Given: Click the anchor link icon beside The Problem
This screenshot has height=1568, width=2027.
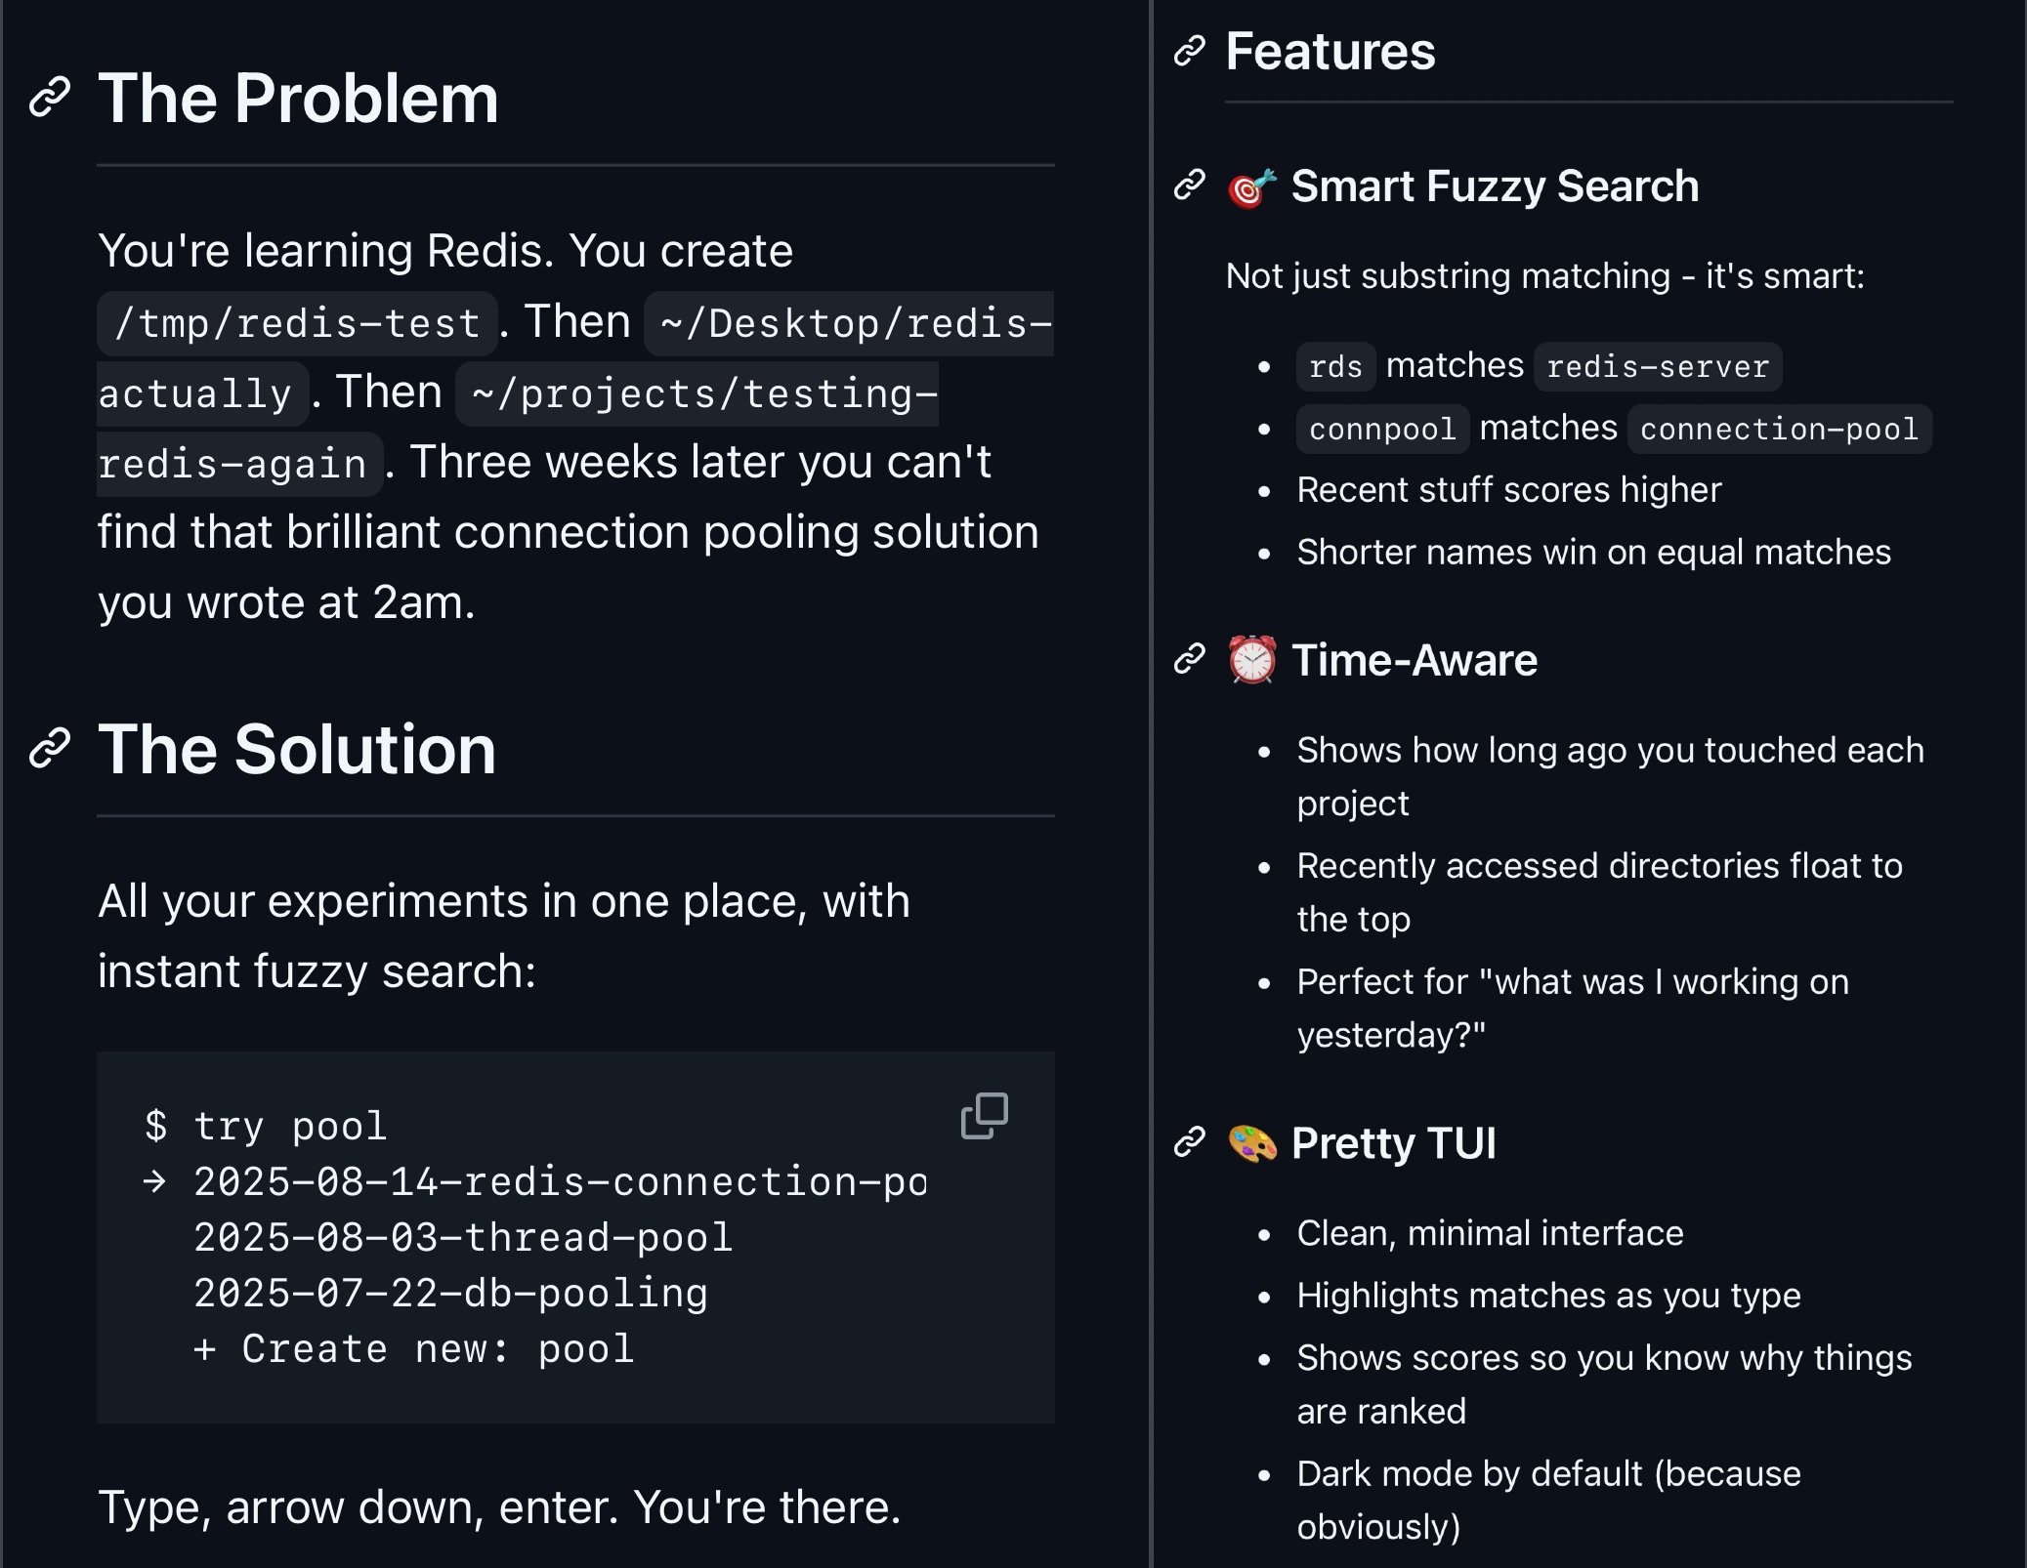Looking at the screenshot, I should click(x=50, y=98).
